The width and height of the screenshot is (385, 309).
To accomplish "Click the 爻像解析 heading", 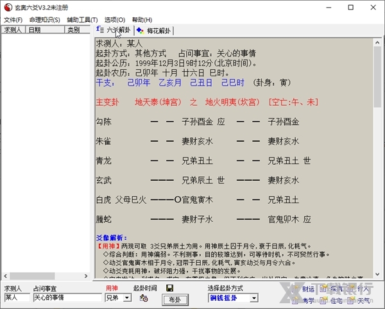I will 112,238.
